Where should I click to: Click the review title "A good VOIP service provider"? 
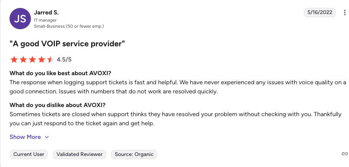pos(67,44)
